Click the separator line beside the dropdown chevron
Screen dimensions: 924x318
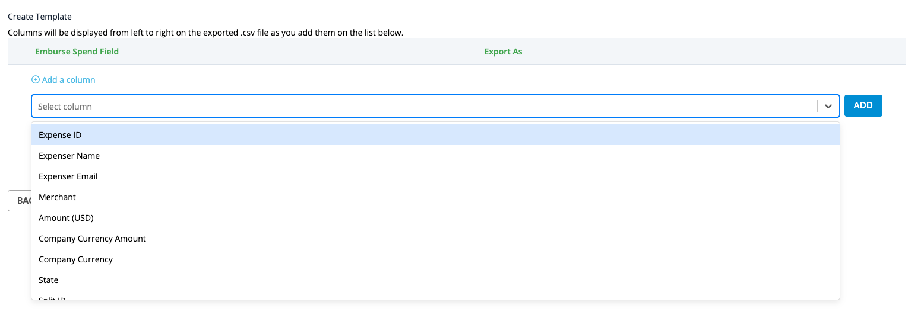tap(817, 106)
